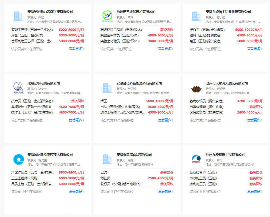270x217 pixels.
Task: Click the 天水湾大酒店 lotus logo
Action: pos(196,88)
